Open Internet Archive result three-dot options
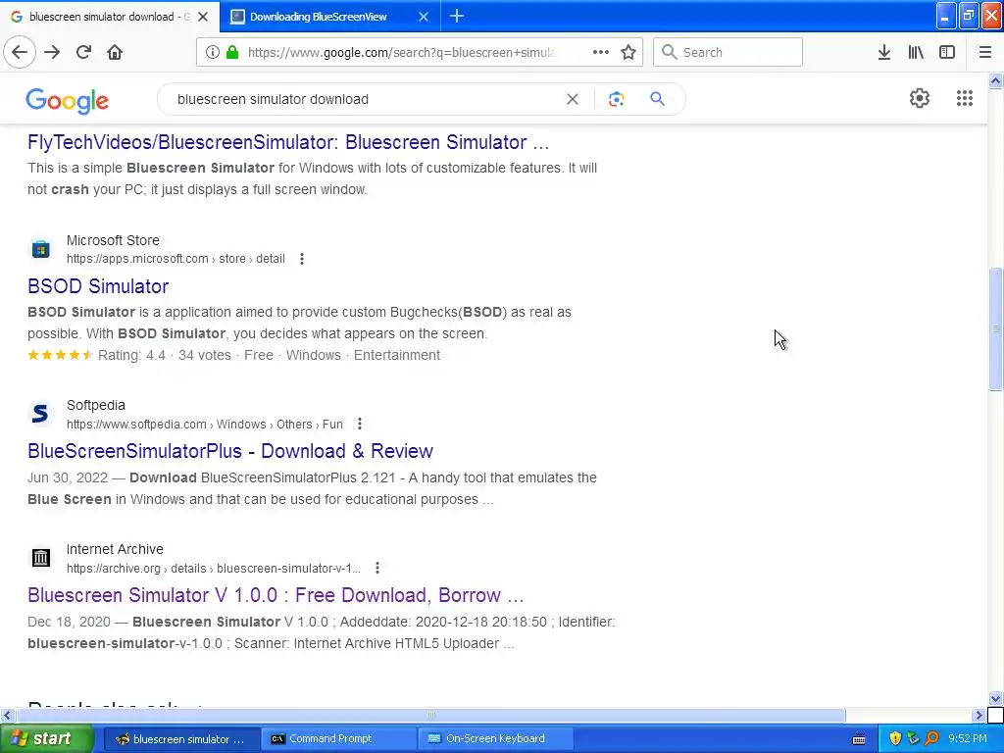Viewport: 1004px width, 753px height. pyautogui.click(x=377, y=568)
